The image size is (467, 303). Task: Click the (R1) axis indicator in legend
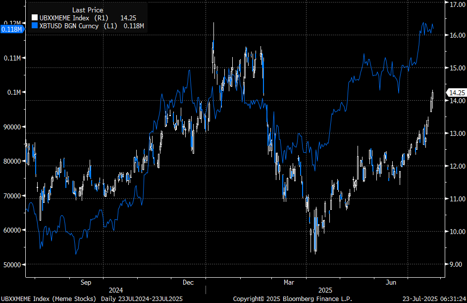pyautogui.click(x=101, y=18)
